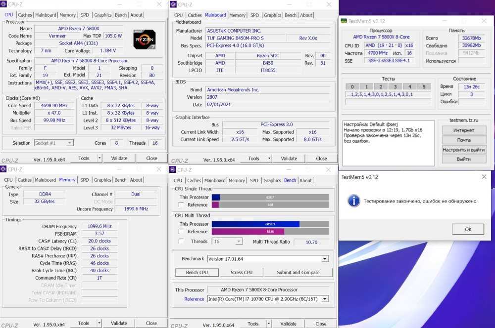The height and width of the screenshot is (328, 495).
Task: Click the Почта button in TestMem5
Action: 464,140
